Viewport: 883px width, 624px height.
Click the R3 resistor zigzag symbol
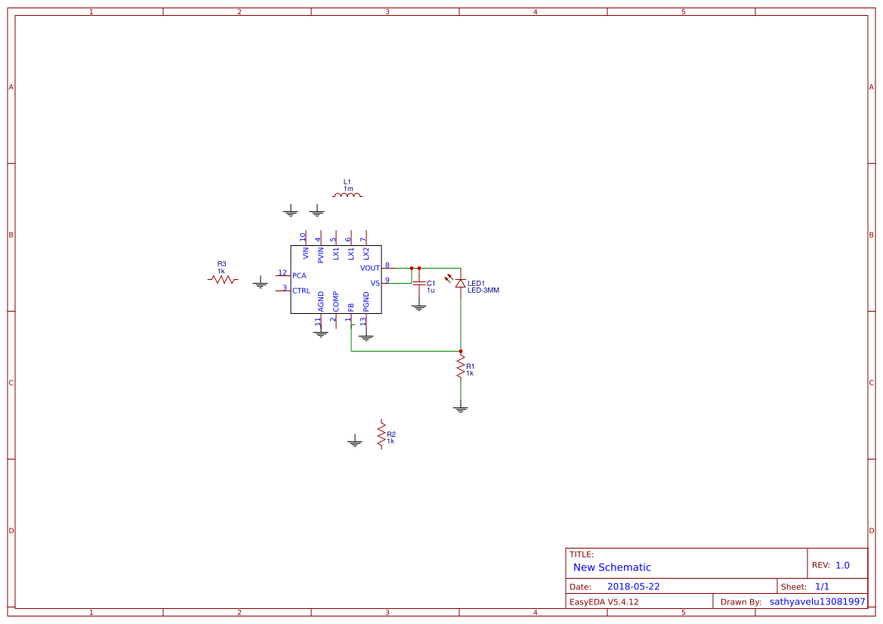[x=222, y=279]
